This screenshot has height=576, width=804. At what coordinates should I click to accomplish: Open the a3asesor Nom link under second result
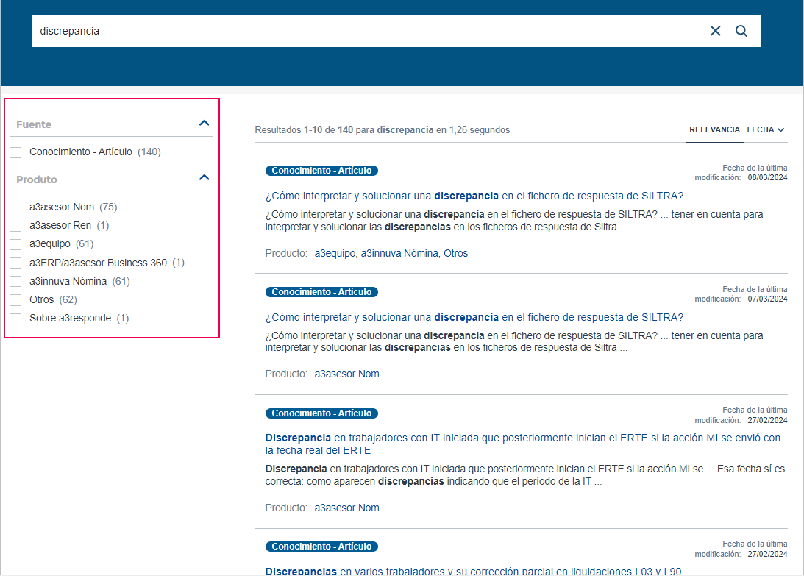(x=346, y=373)
